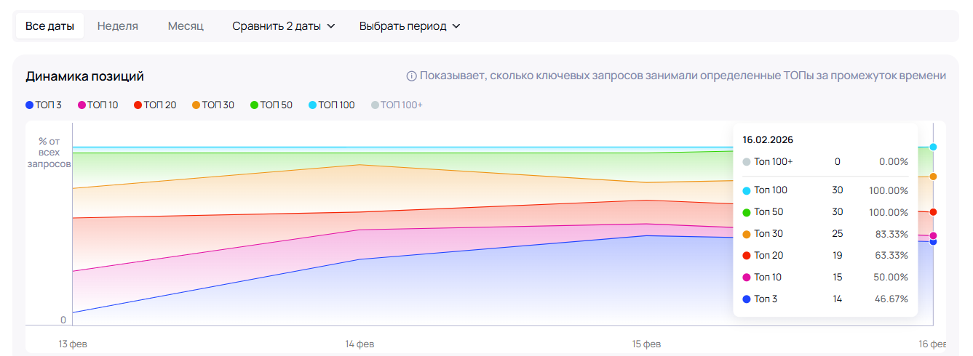The image size is (973, 356).
Task: Toggle the ТОП 30 legend item
Action: (213, 105)
